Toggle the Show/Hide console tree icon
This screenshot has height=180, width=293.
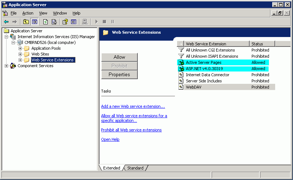coord(34,22)
